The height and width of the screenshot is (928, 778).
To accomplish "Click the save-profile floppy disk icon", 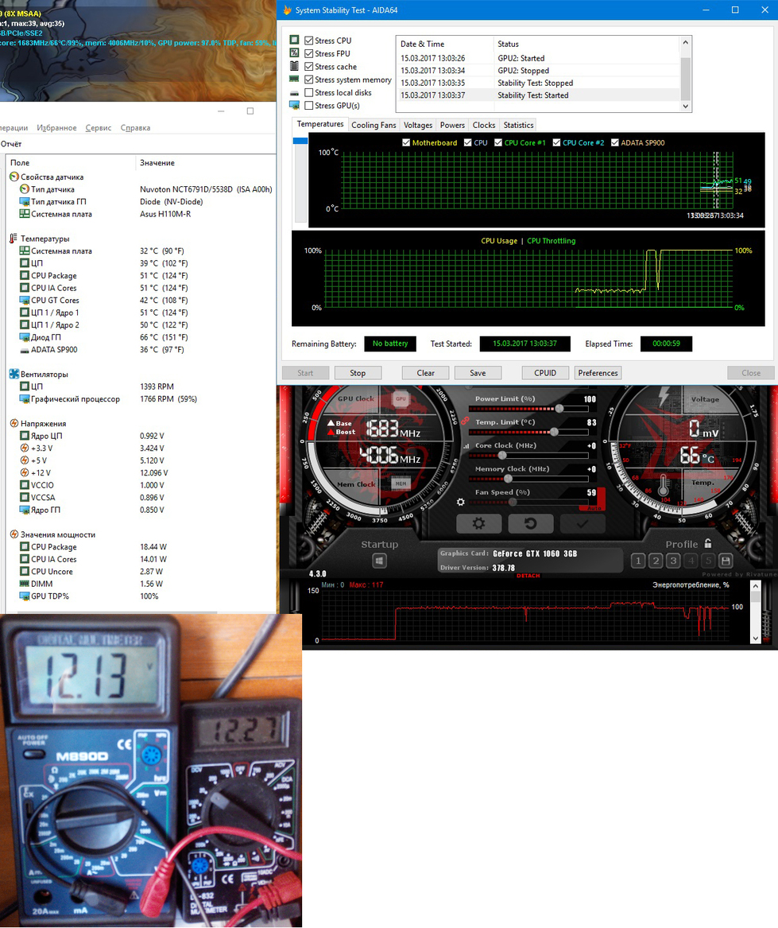I will pyautogui.click(x=726, y=561).
